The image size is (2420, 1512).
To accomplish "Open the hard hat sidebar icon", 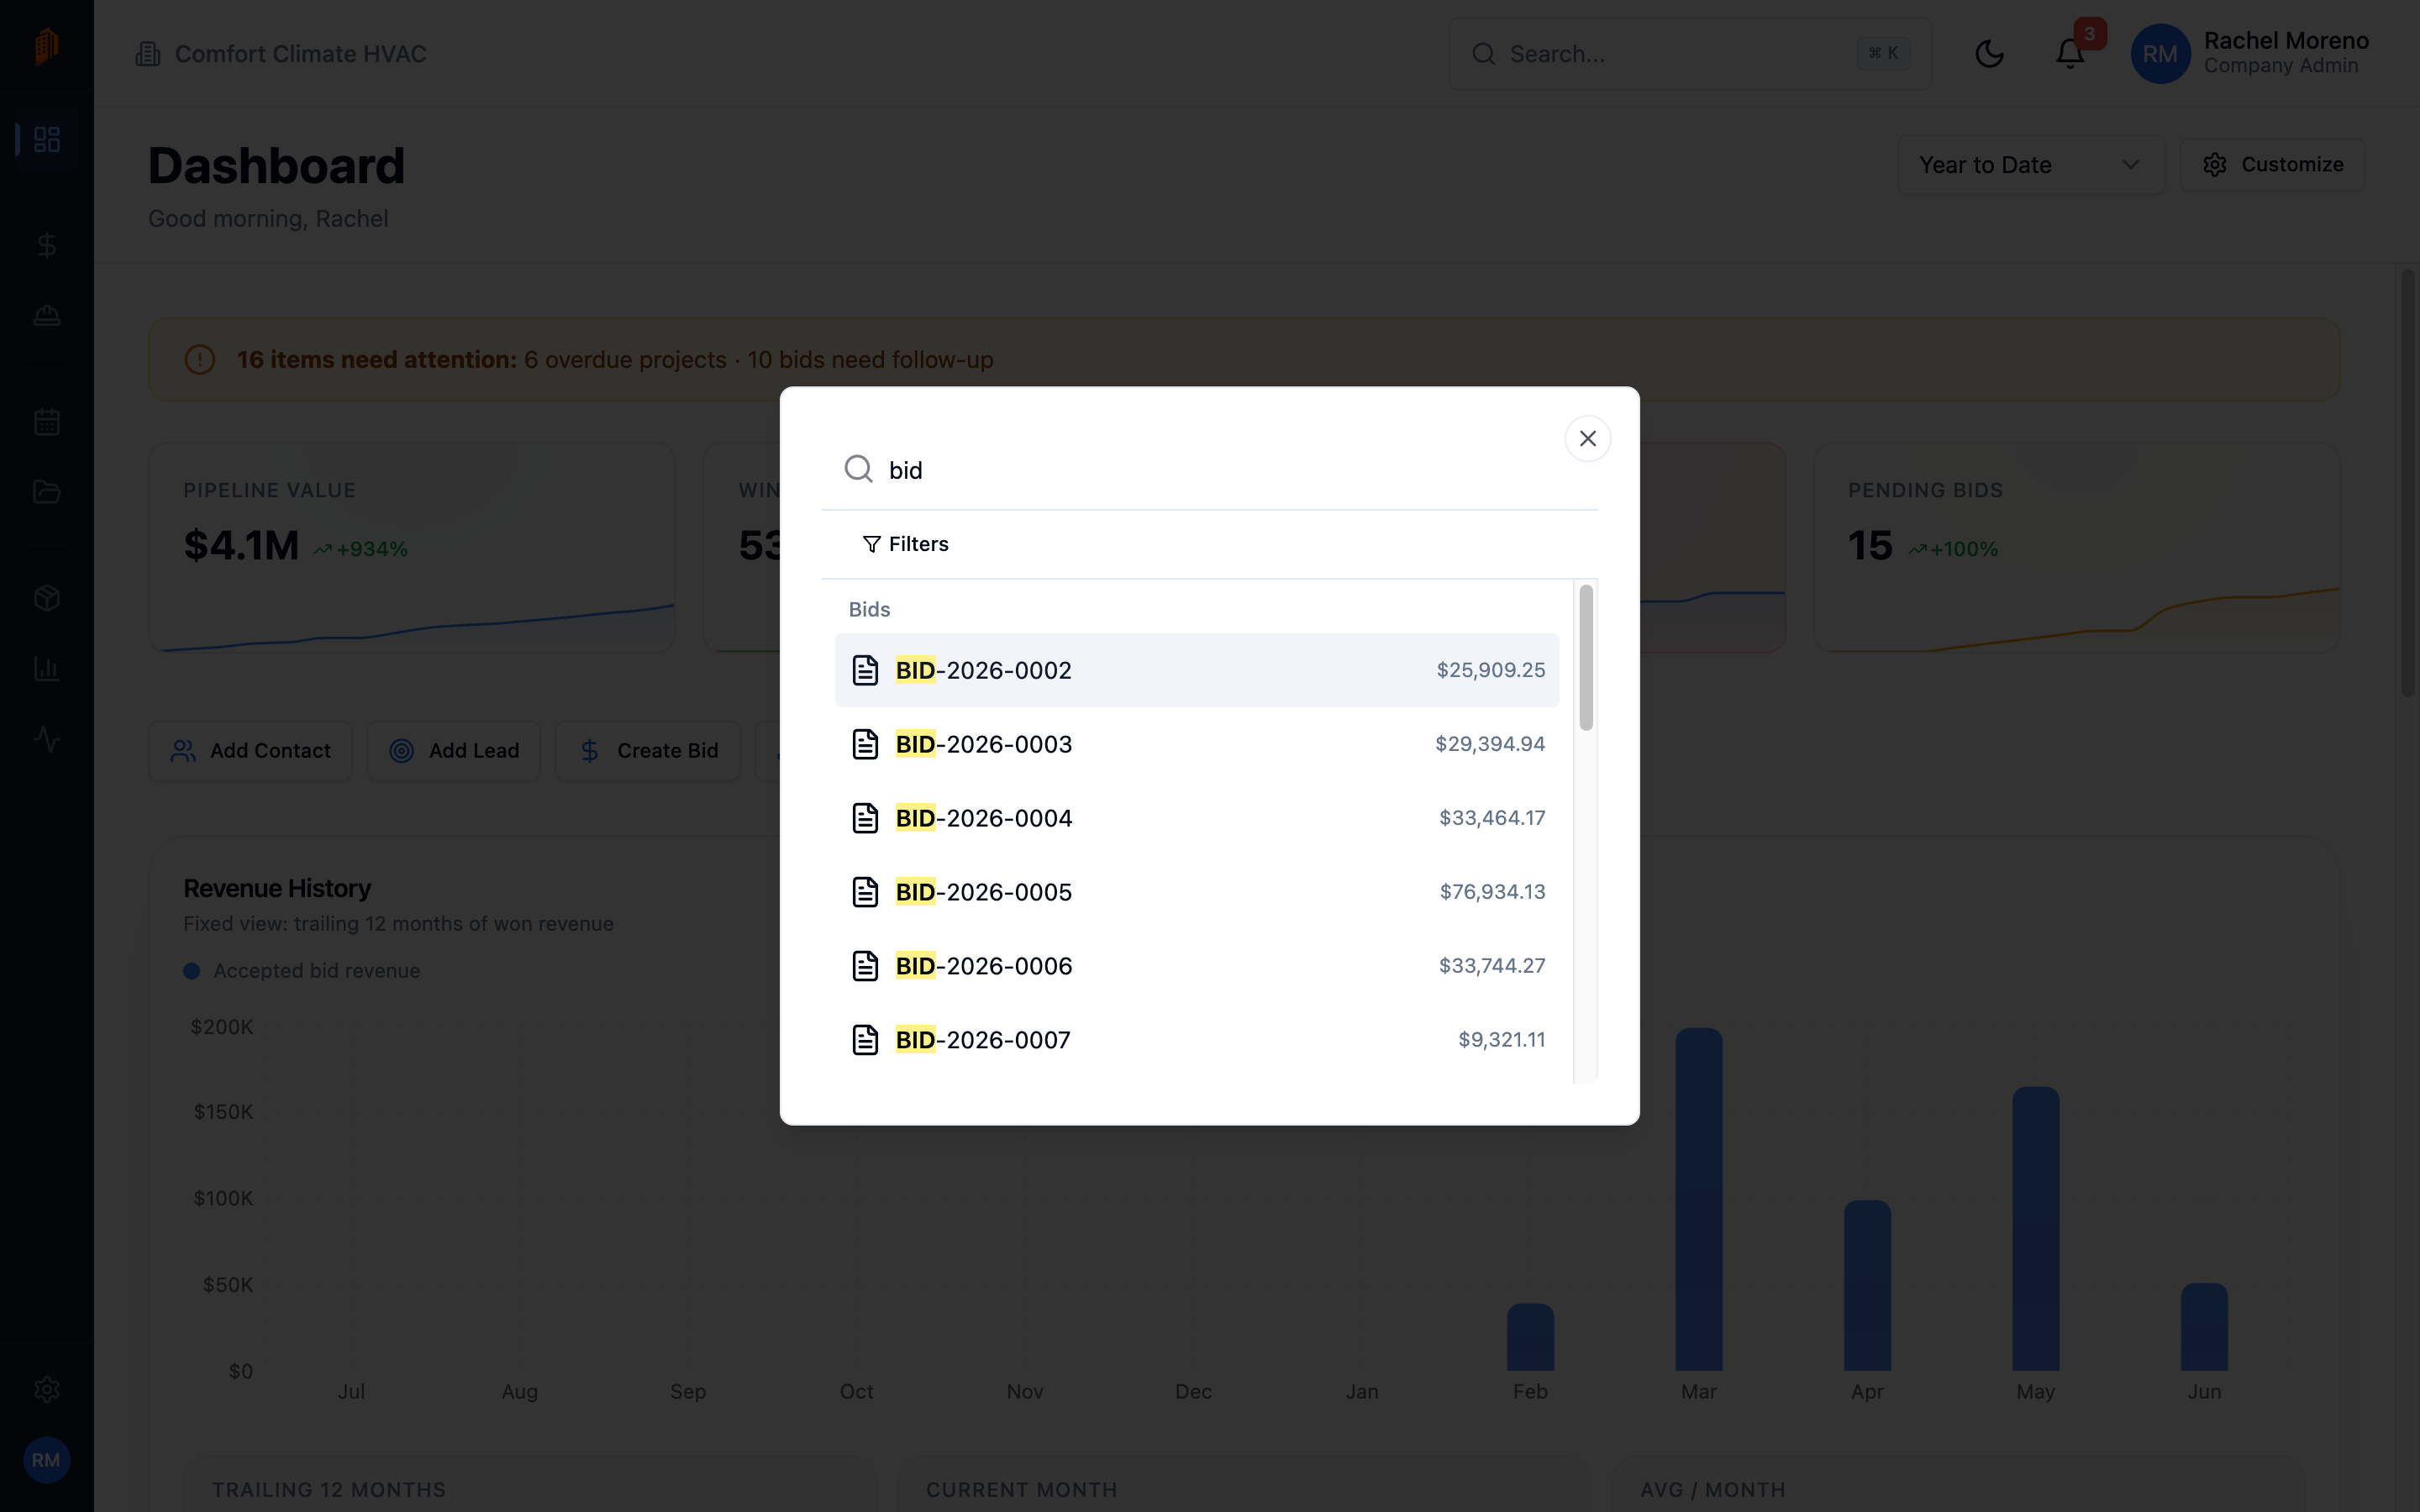I will [x=47, y=316].
